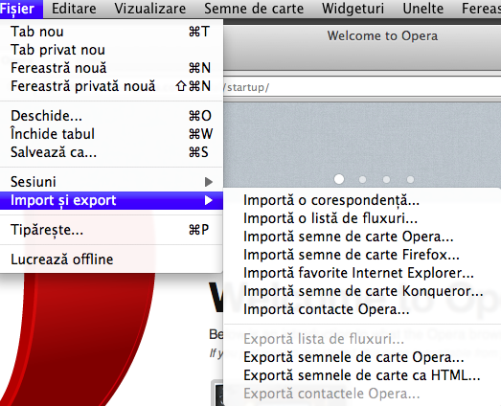
Task: Select Salvează ca... option
Action: [x=111, y=152]
